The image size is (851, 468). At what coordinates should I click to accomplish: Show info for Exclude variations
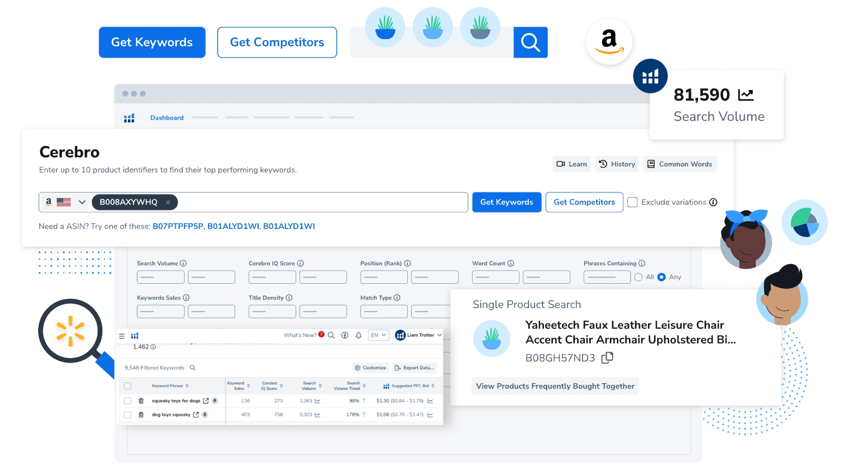(713, 202)
